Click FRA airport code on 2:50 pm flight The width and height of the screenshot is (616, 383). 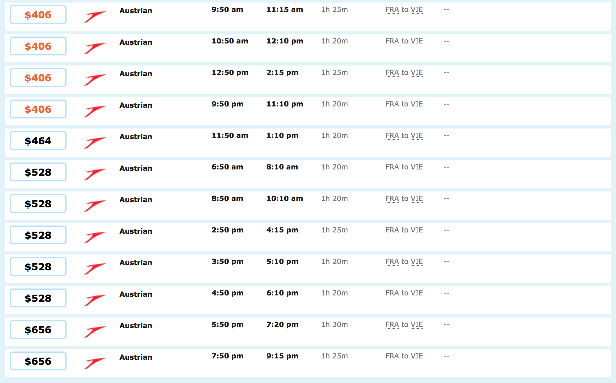tap(392, 230)
